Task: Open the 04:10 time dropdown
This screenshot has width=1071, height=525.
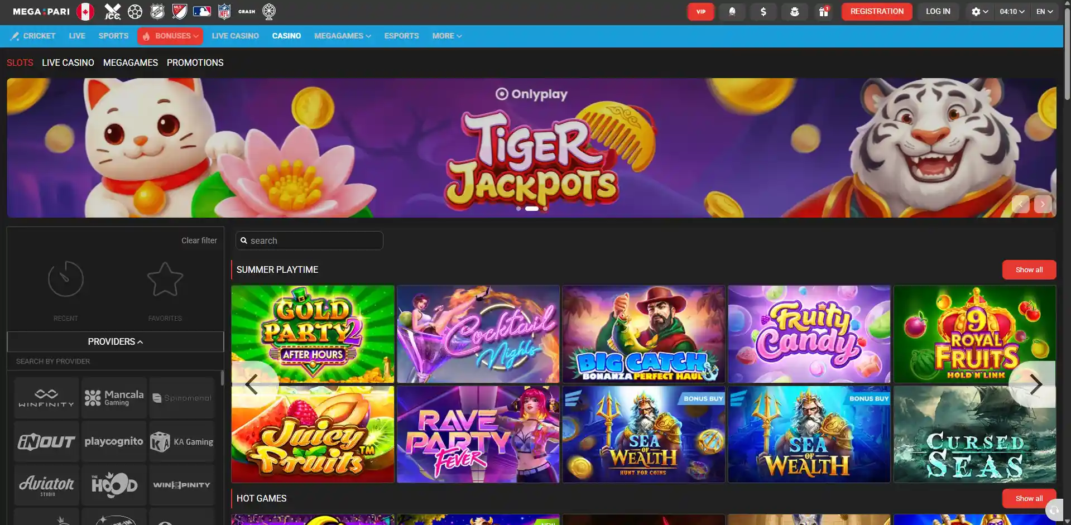Action: (1012, 12)
